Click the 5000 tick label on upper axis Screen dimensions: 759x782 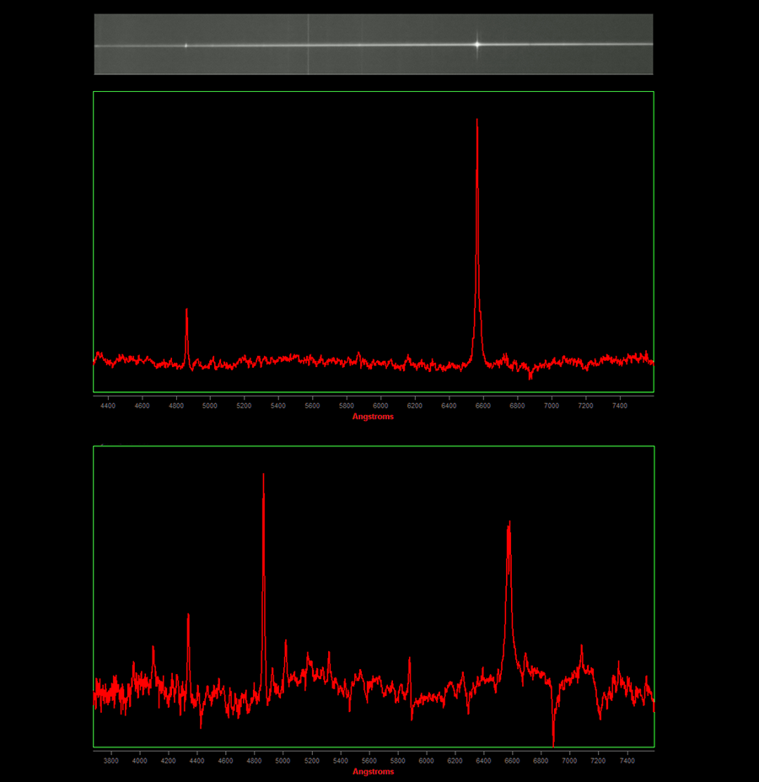(210, 406)
